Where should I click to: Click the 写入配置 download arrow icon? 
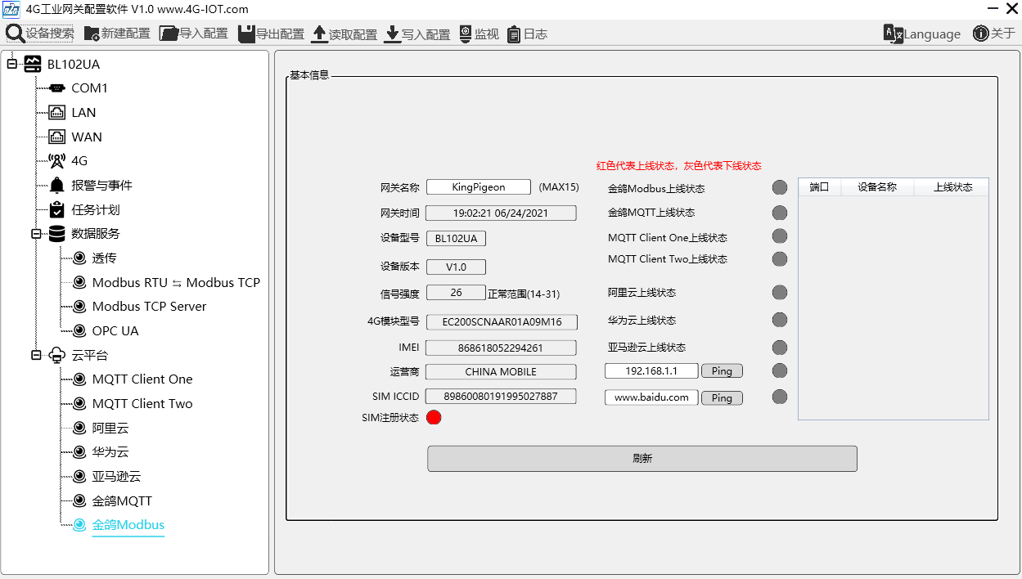point(392,34)
